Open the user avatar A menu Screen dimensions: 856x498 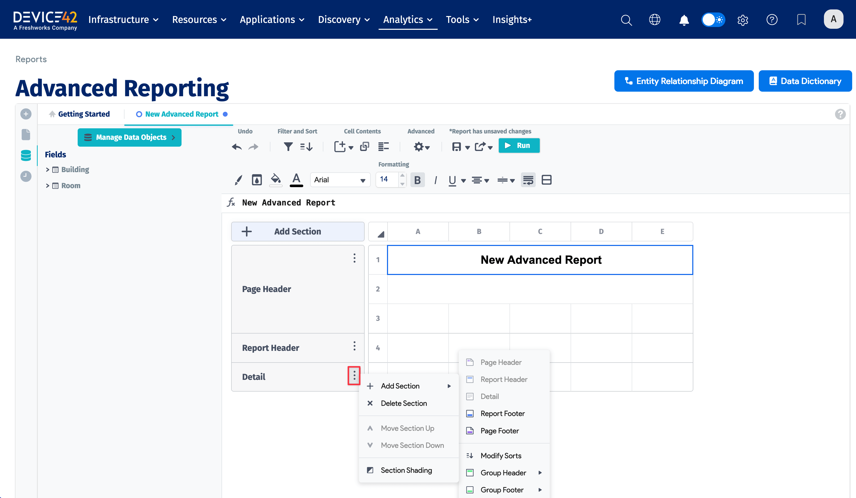click(833, 19)
